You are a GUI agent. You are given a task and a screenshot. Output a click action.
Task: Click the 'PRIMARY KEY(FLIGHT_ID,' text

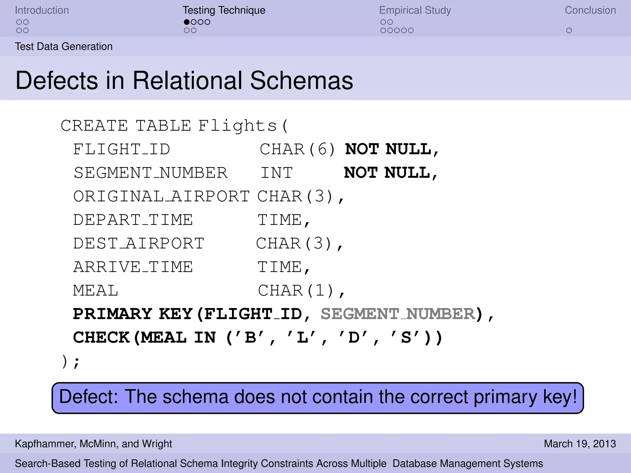coord(192,314)
